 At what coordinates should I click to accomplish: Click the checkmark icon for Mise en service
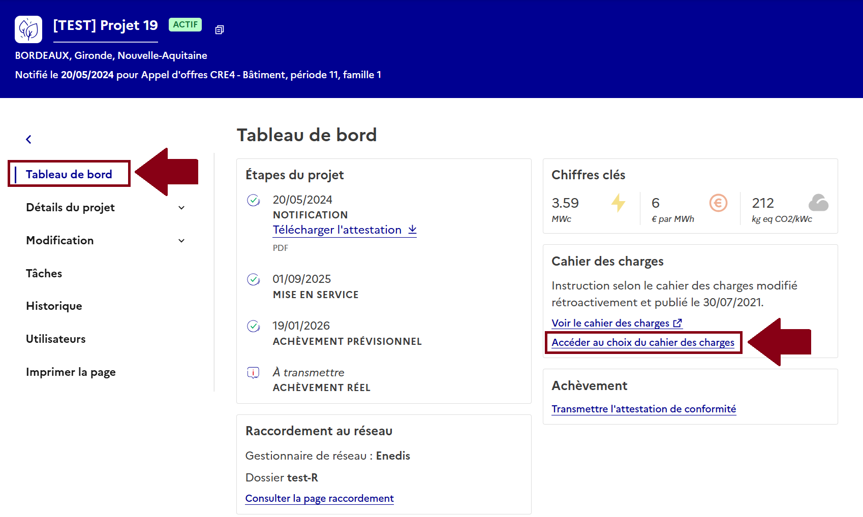click(x=253, y=279)
